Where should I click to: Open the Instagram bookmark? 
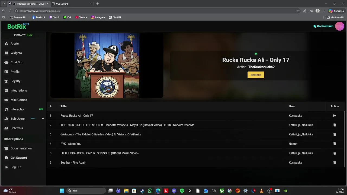(98, 17)
